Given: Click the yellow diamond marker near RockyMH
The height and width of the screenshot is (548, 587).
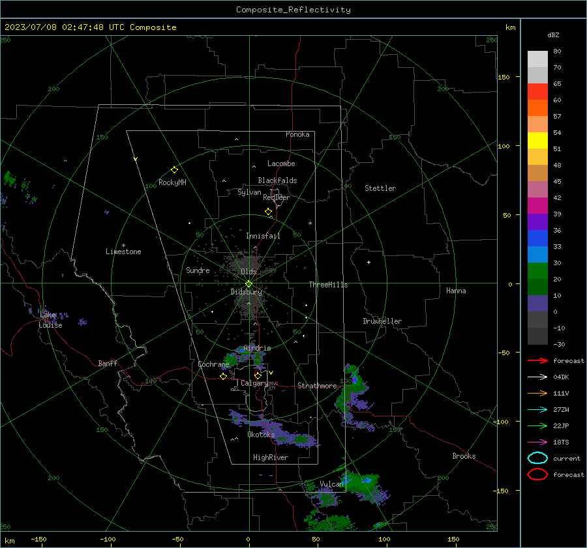Looking at the screenshot, I should click(174, 170).
